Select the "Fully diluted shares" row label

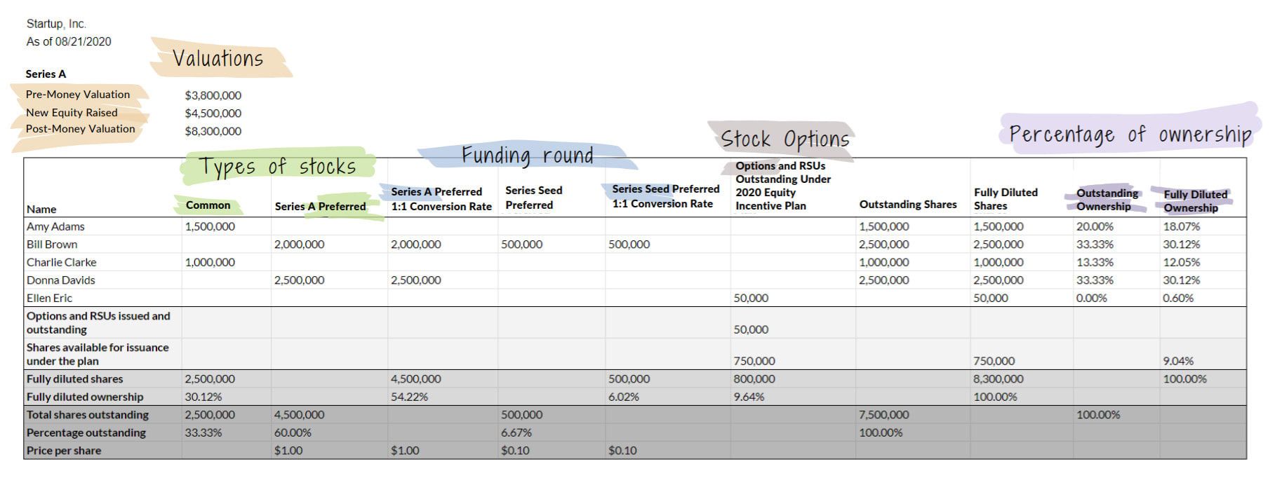(74, 379)
